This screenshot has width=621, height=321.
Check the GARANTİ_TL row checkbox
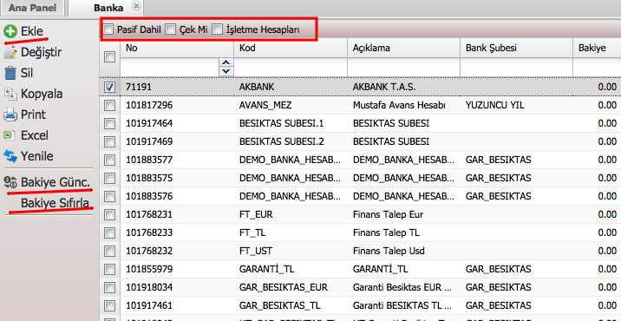[109, 270]
